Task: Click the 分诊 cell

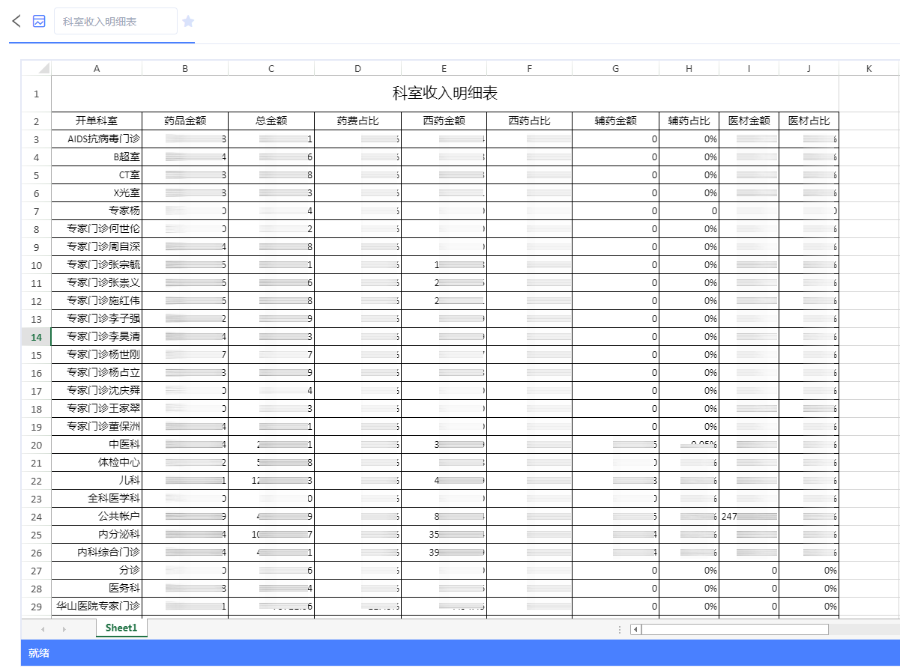Action: coord(97,570)
